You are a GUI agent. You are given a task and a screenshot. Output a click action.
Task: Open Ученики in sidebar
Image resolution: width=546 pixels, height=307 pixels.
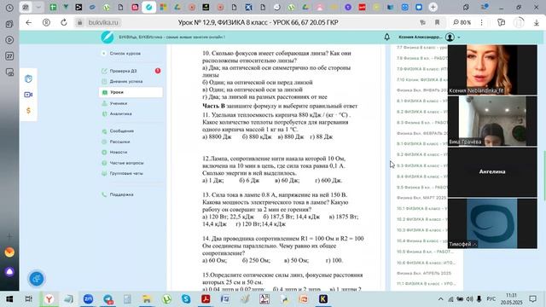click(x=119, y=103)
